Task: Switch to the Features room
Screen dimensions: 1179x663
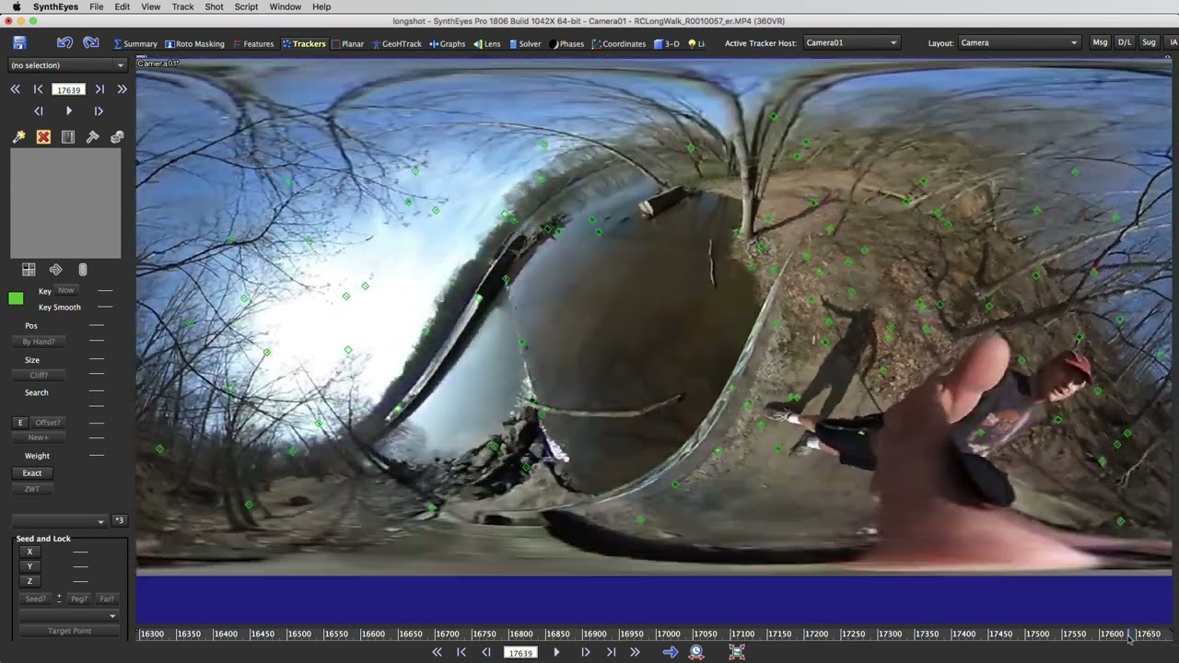Action: [253, 43]
